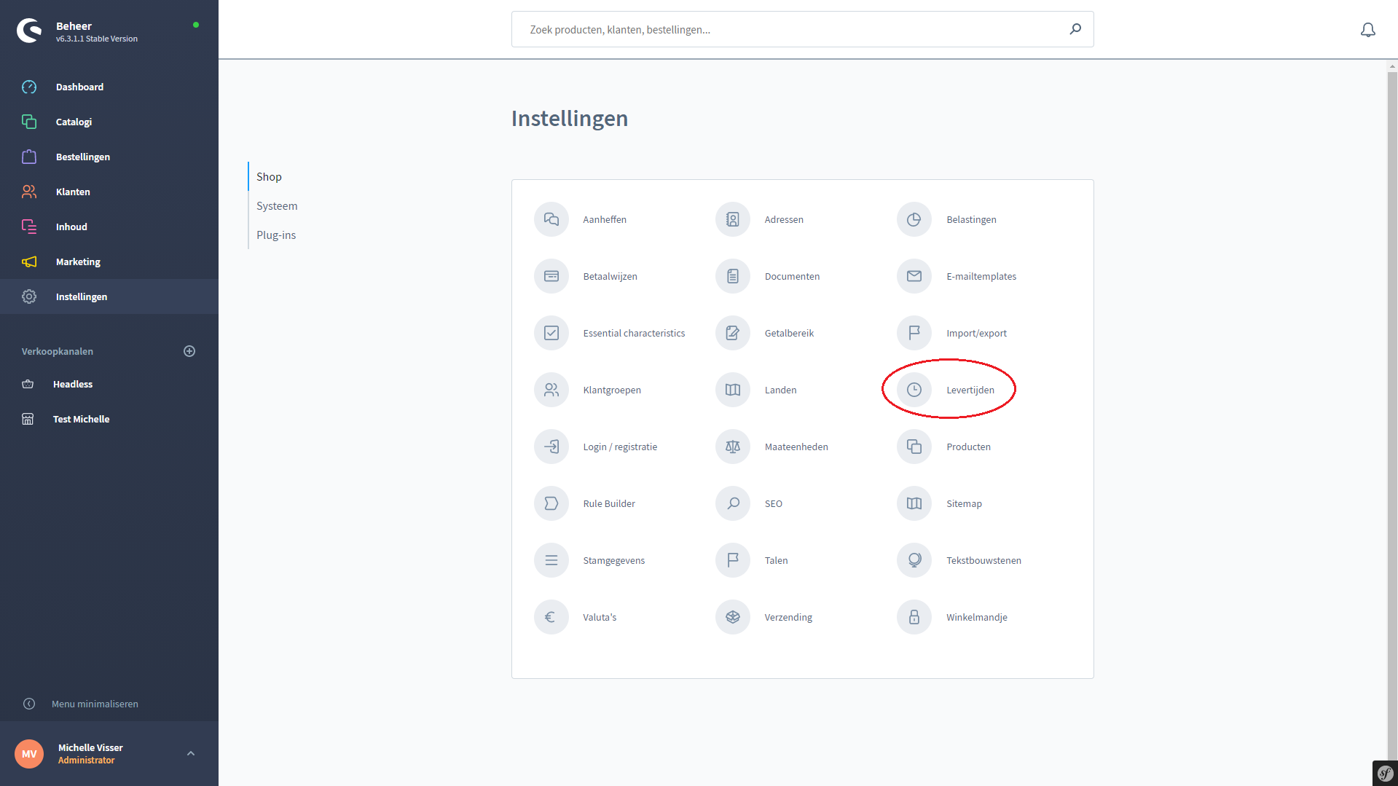Switch to the Systeem tab

point(277,206)
